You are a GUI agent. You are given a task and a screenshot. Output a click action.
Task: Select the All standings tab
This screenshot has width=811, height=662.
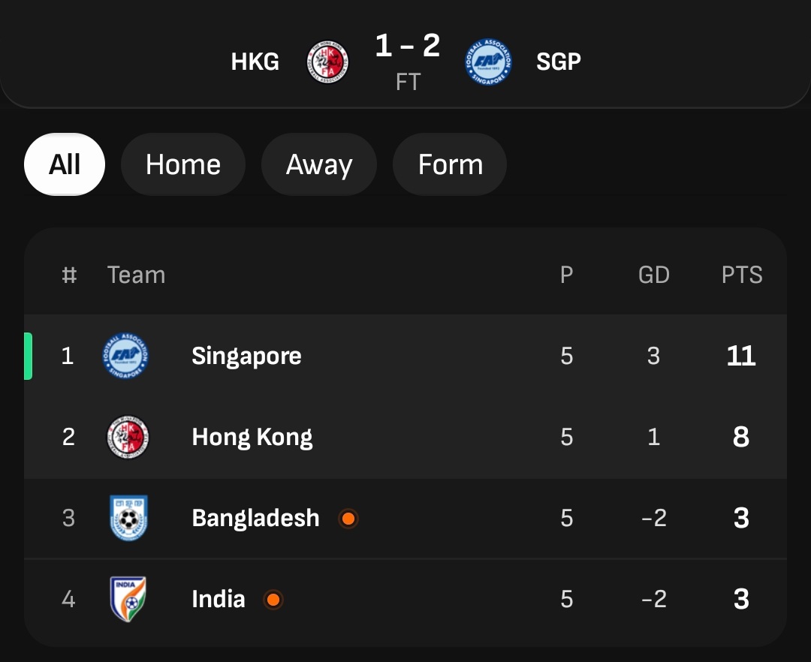coord(65,164)
